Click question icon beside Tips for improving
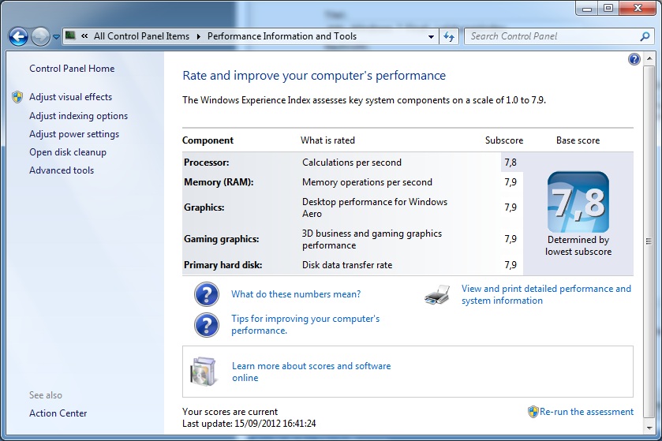 tap(207, 325)
